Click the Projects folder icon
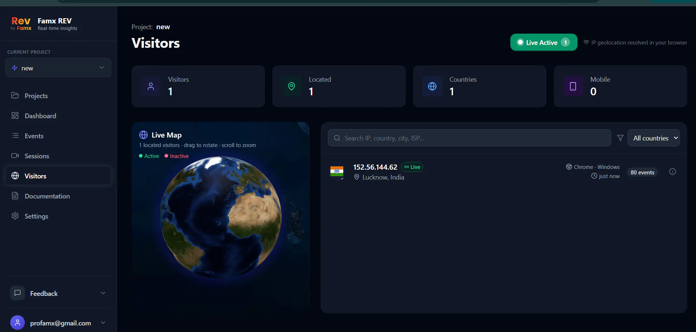This screenshot has width=696, height=332. pos(15,95)
